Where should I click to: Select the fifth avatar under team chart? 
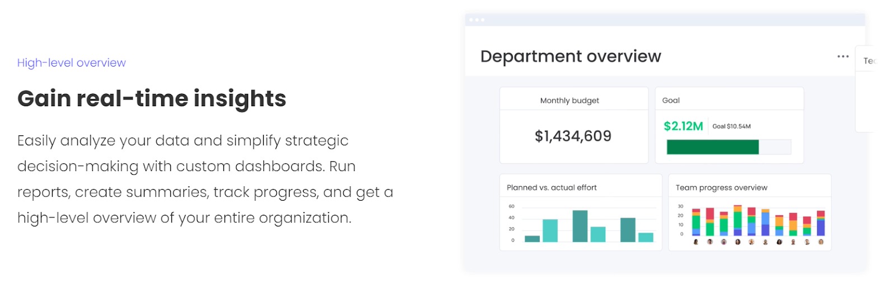point(752,242)
